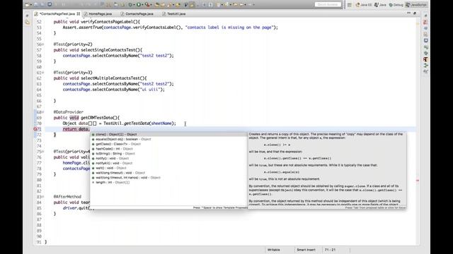Click the Javadoc popup describing clone()

(x=327, y=170)
